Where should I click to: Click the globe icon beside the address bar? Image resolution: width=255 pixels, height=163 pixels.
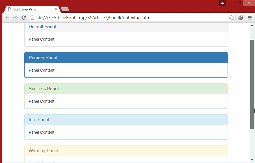point(241,17)
